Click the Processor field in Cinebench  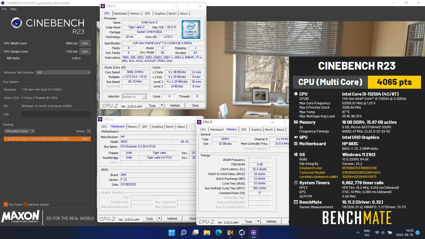pyautogui.click(x=56, y=89)
